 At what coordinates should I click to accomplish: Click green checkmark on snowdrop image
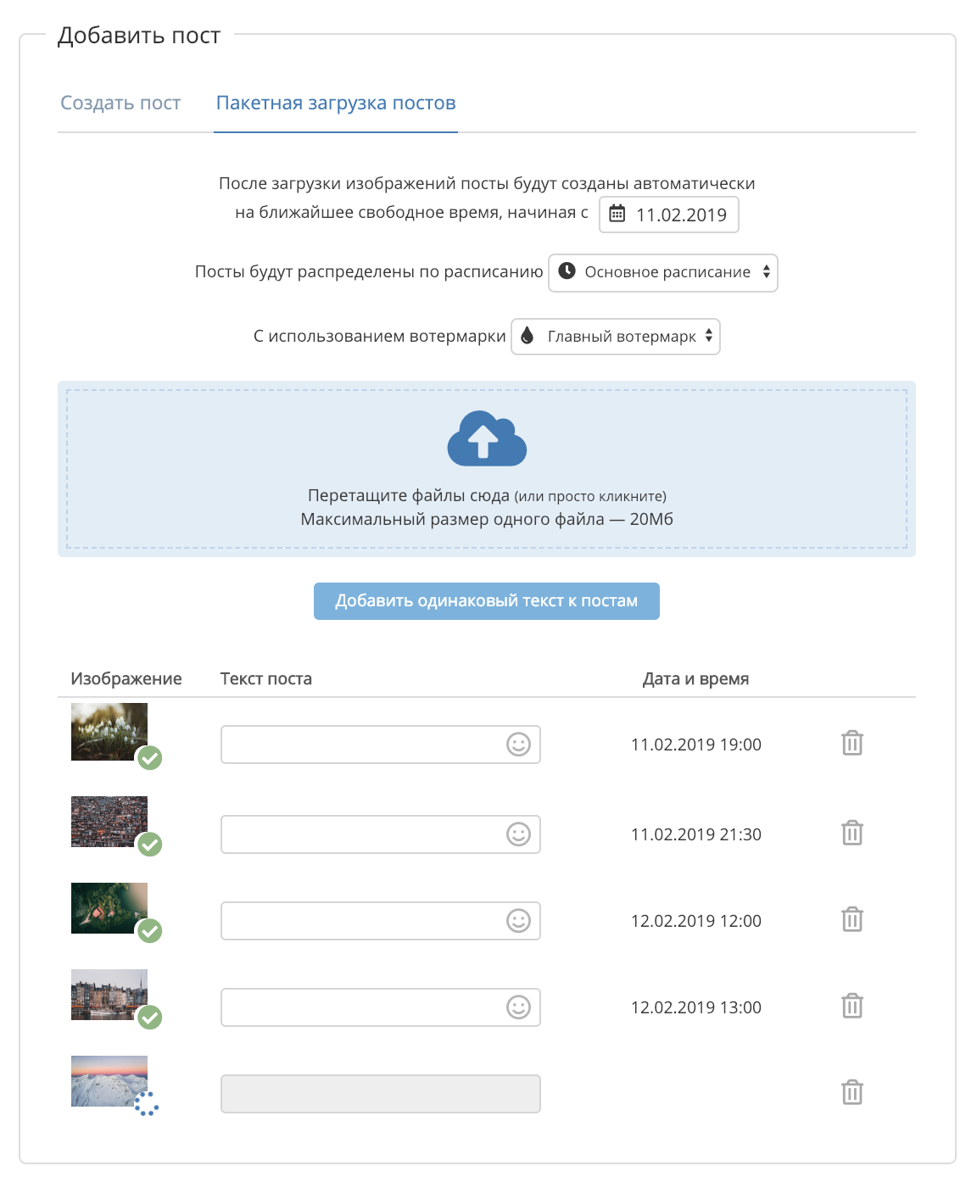(150, 758)
